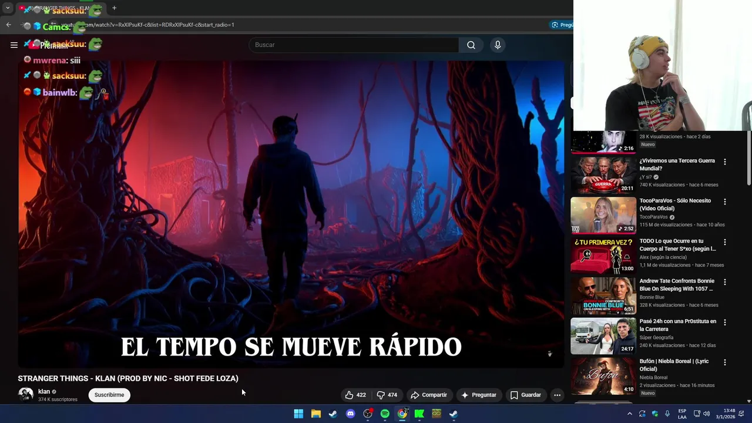Open title TocoParaVos - Sólo Necesito
This screenshot has width=752, height=423.
pyautogui.click(x=675, y=204)
